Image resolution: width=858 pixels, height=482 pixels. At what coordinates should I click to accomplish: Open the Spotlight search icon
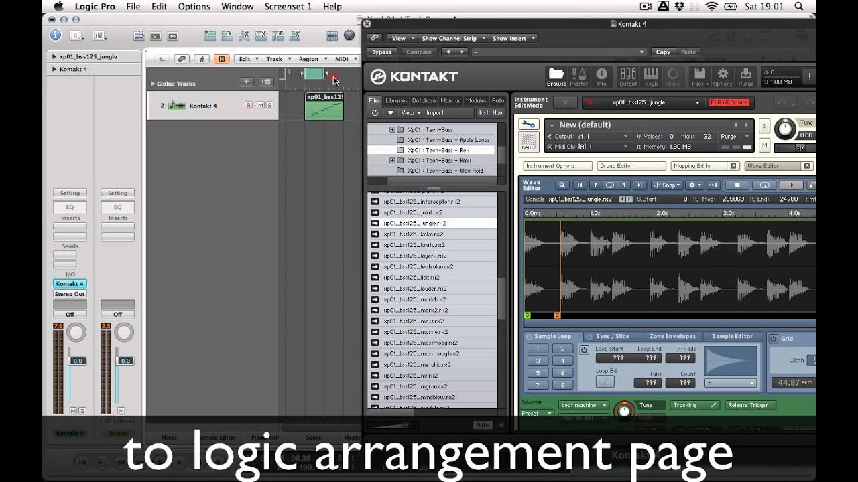[798, 7]
